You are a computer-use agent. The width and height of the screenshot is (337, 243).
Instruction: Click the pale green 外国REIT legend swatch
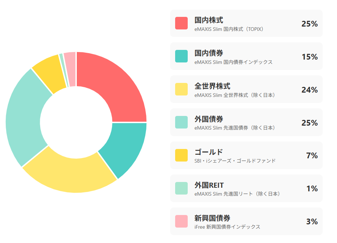coord(181,188)
